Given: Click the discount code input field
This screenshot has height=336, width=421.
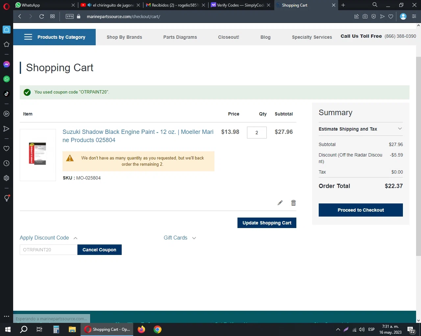Looking at the screenshot, I should point(49,250).
